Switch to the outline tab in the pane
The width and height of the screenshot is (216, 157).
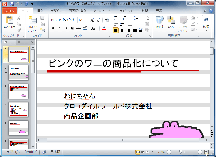[19, 42]
